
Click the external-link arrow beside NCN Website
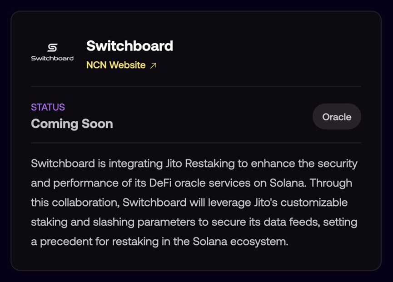pyautogui.click(x=153, y=65)
